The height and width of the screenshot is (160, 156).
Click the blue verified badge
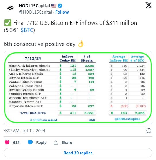coord(60,6)
